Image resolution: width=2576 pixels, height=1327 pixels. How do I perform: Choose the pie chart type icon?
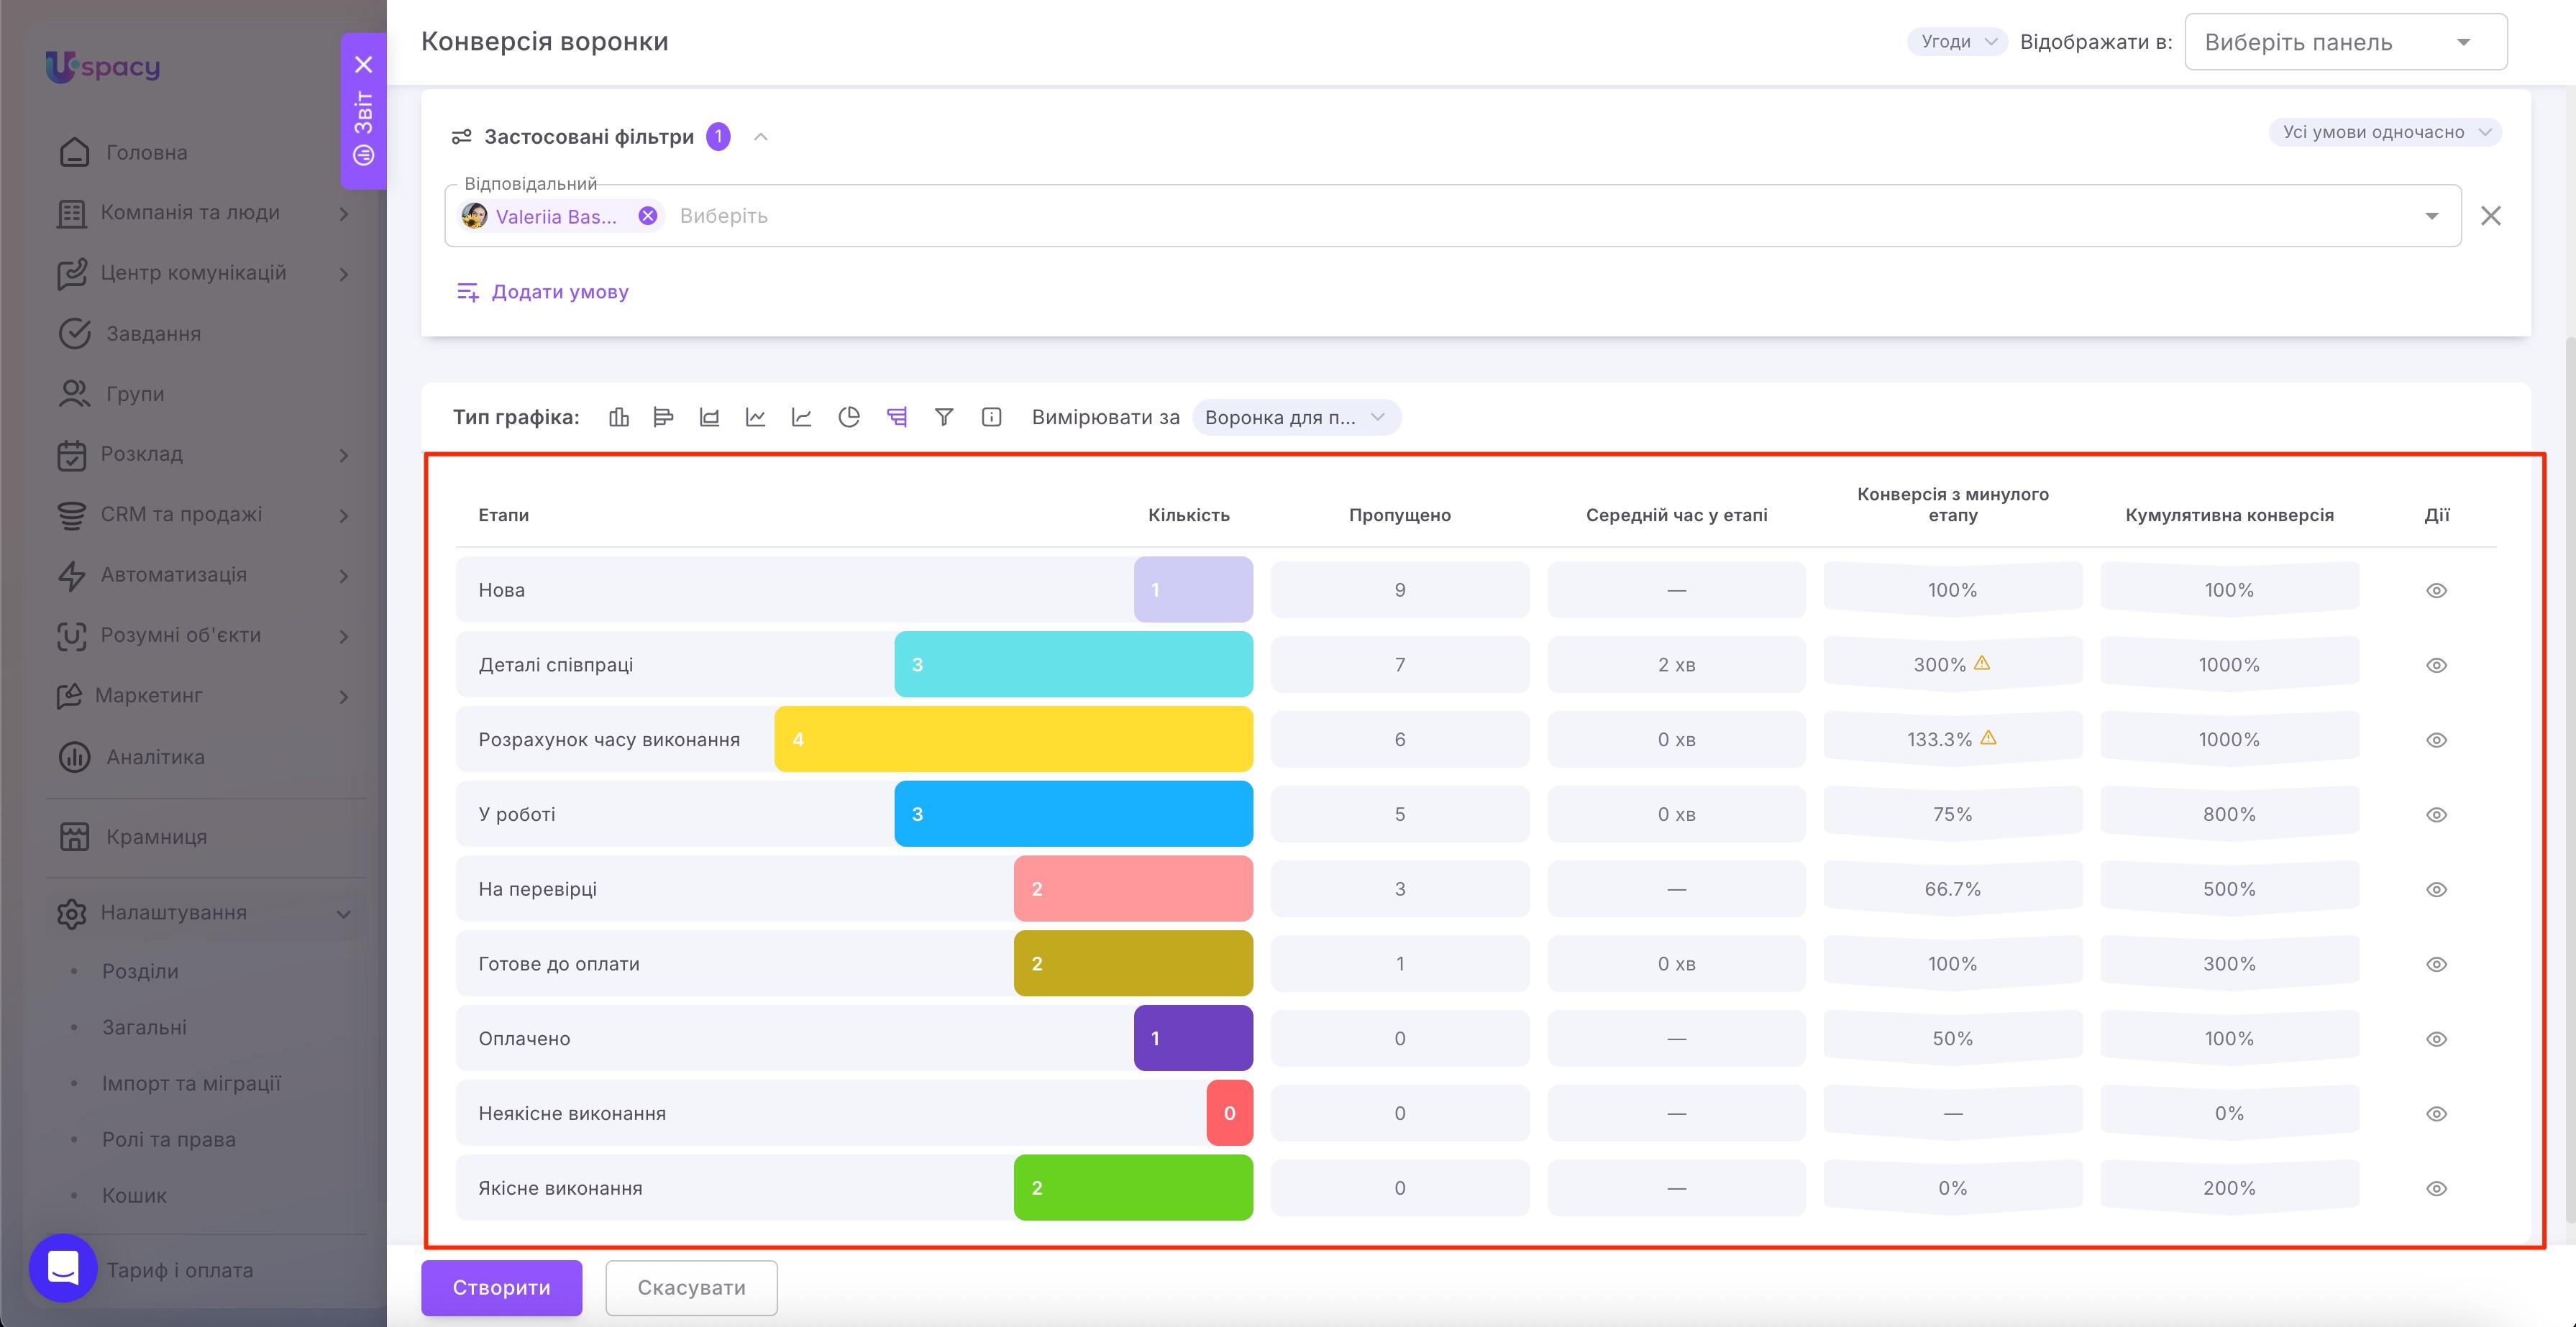point(849,418)
